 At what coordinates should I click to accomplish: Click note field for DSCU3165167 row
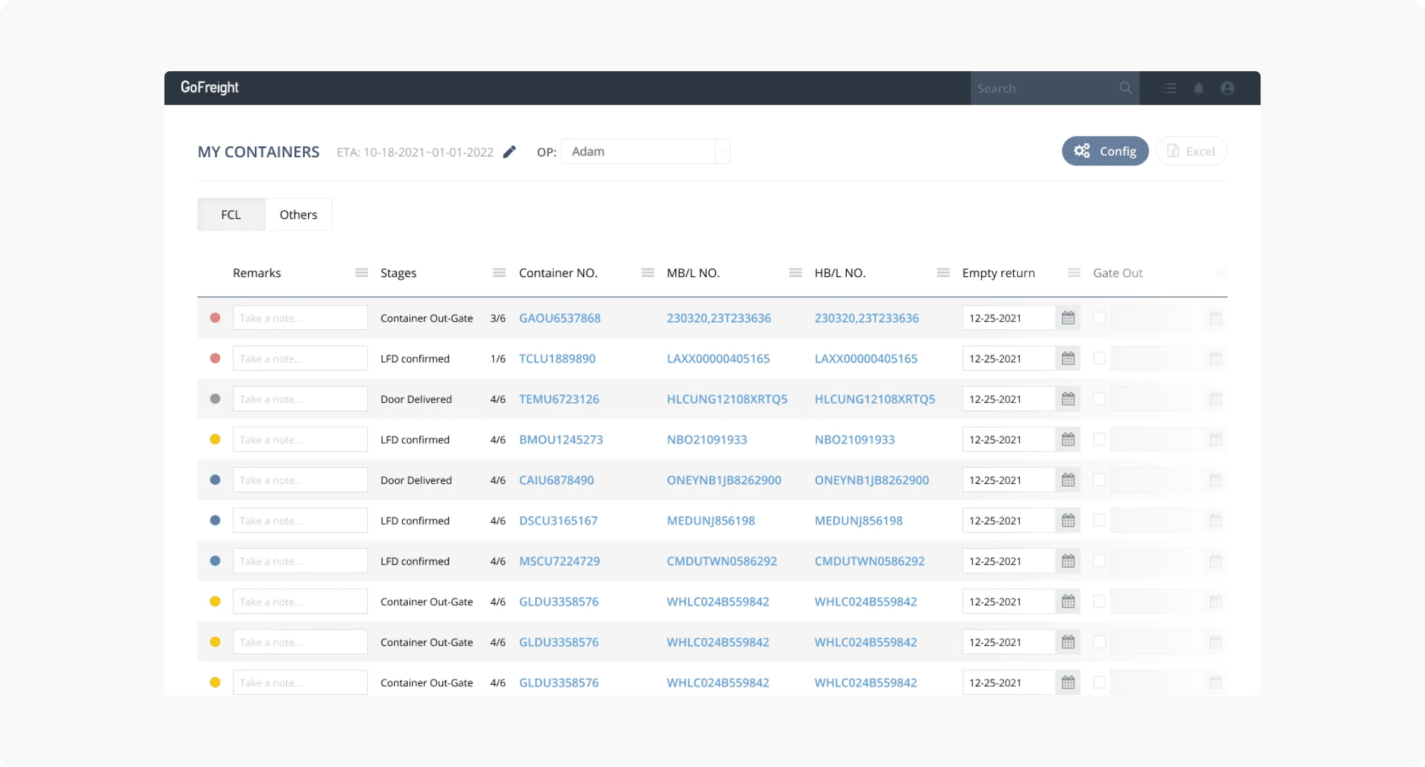tap(300, 520)
